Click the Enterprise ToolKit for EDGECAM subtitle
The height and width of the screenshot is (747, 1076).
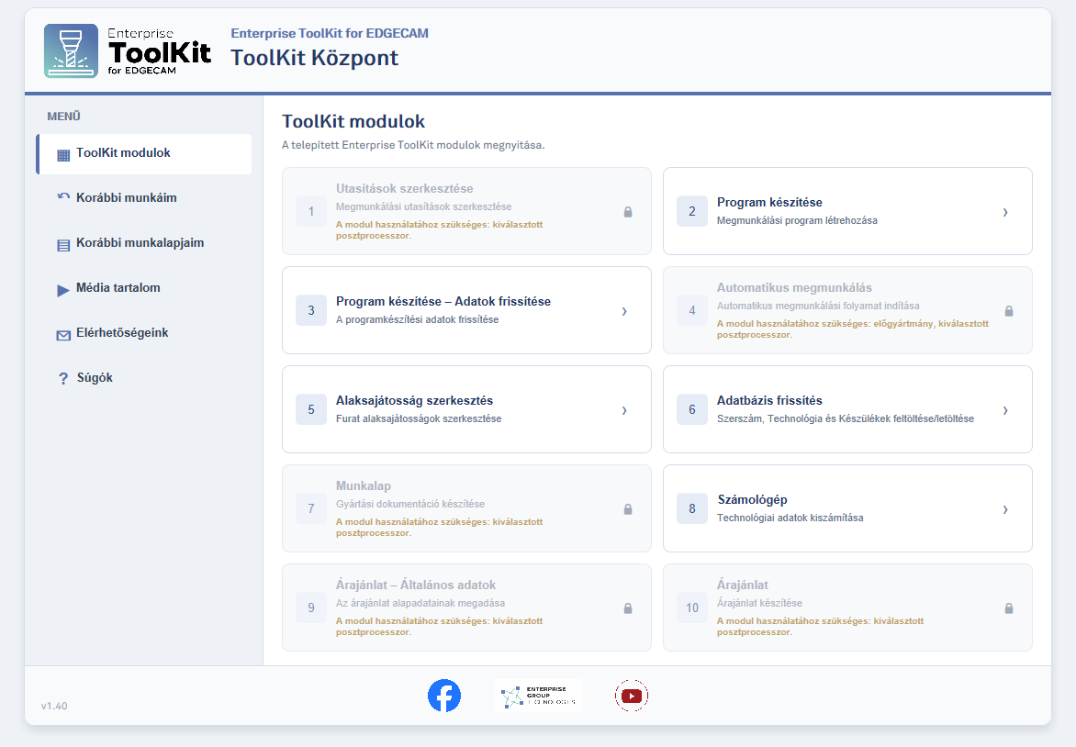(x=330, y=33)
